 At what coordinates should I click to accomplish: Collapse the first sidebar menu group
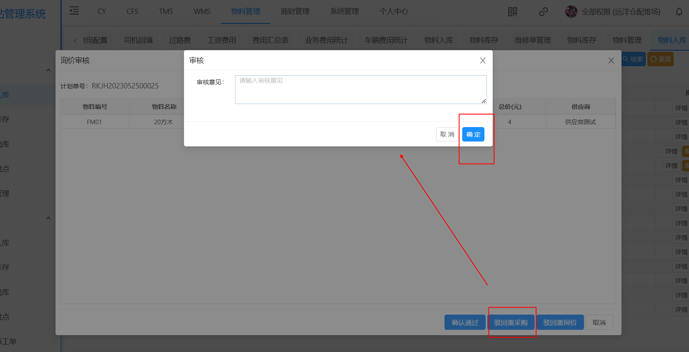49,70
